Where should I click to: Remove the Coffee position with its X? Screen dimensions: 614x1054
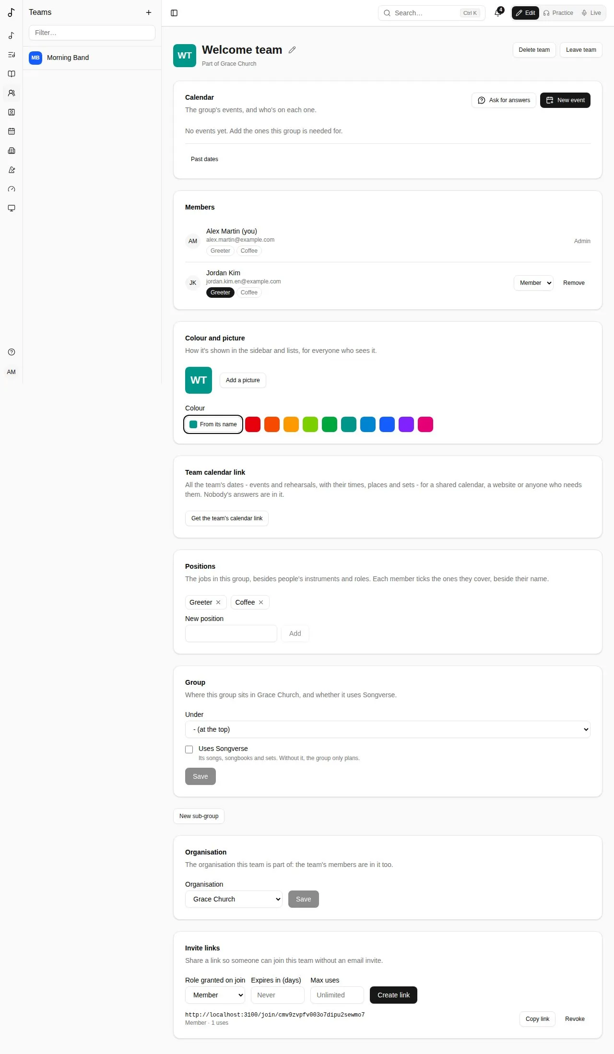pyautogui.click(x=261, y=602)
